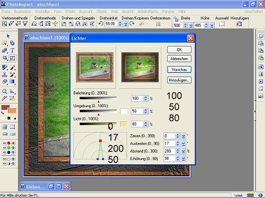Toggle the red channel circle control
This screenshot has width=265, height=198.
point(8,143)
